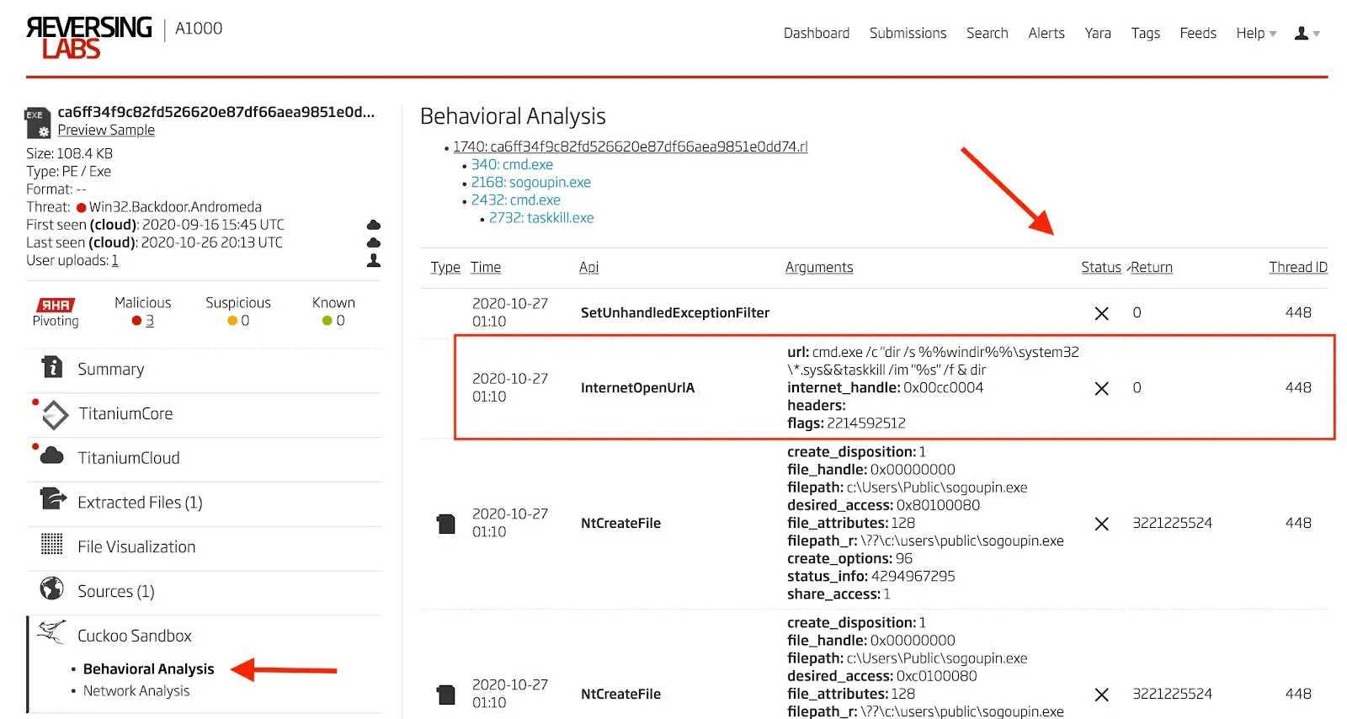Click the File Visualization grid icon
The width and height of the screenshot is (1347, 719).
pos(52,545)
